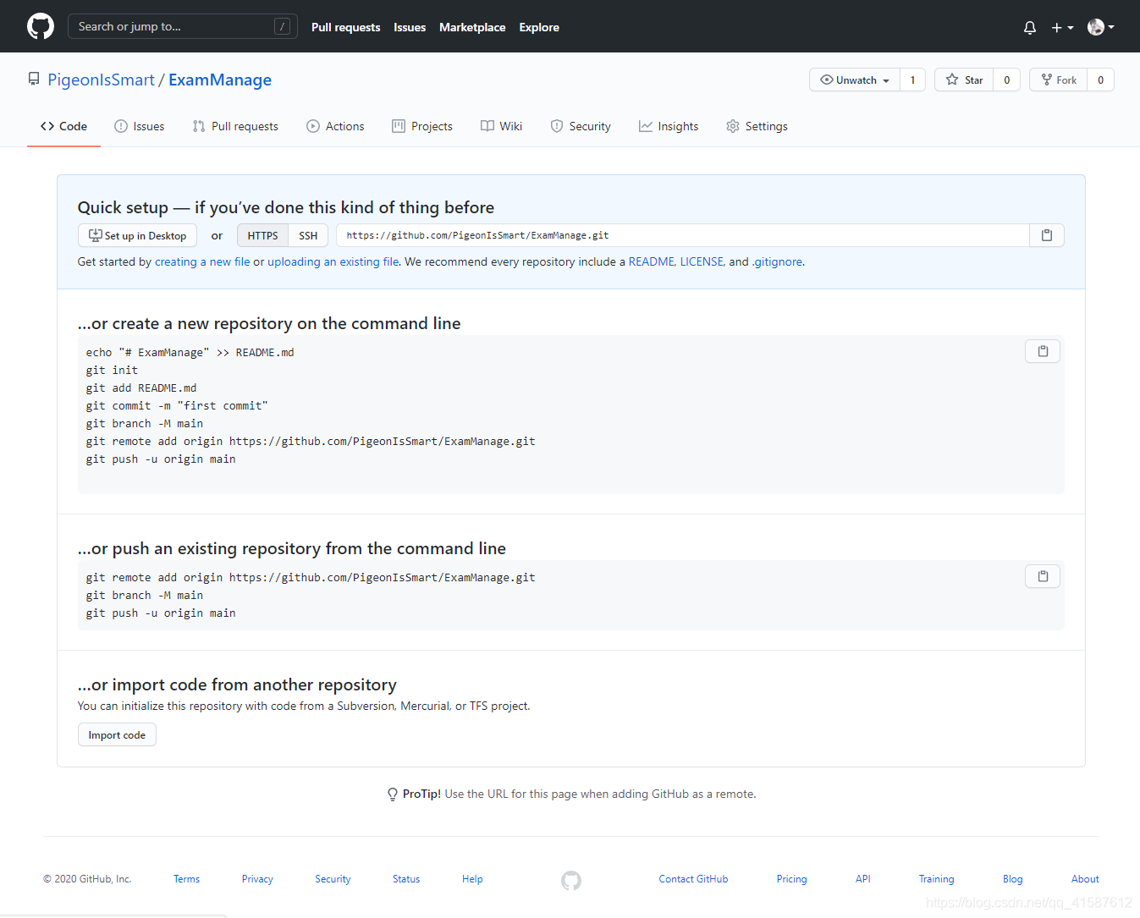
Task: Open the Settings tab
Action: pos(757,126)
